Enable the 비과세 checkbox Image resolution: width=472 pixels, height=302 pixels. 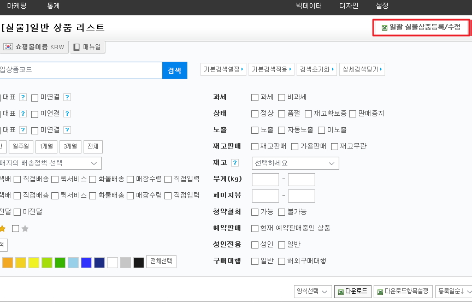click(x=282, y=97)
